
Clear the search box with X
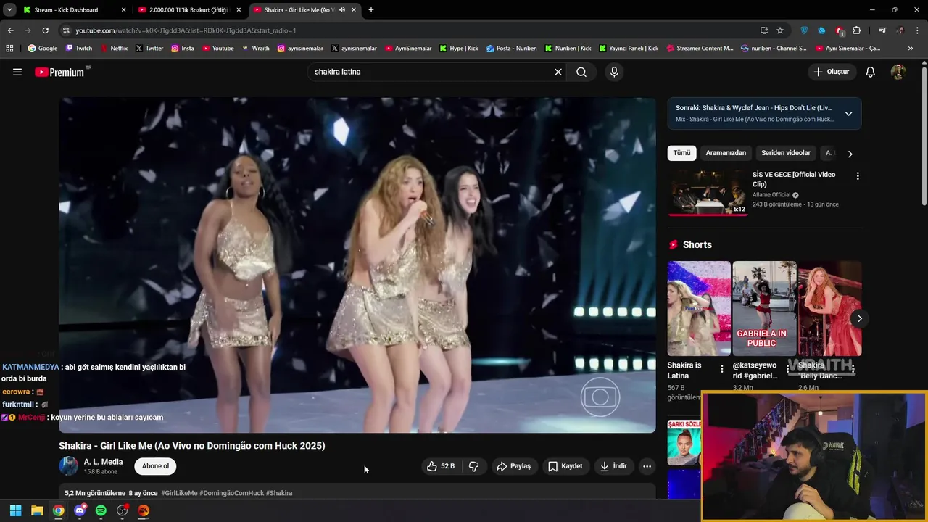point(558,72)
